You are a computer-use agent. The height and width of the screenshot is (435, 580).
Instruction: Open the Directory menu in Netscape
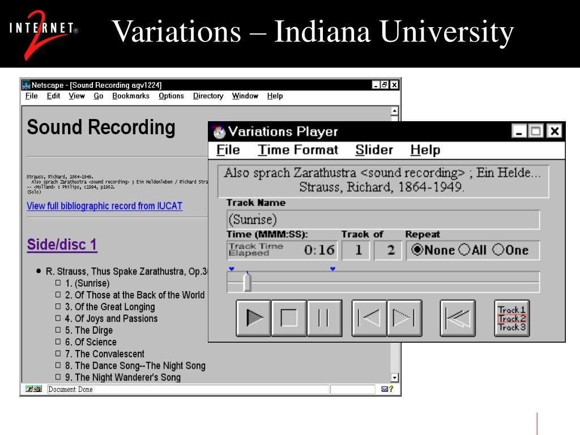coord(208,96)
